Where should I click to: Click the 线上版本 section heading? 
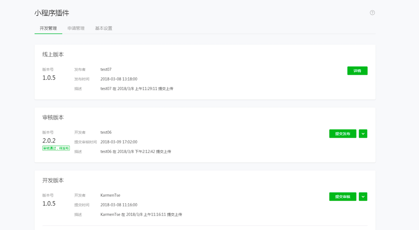click(x=53, y=55)
